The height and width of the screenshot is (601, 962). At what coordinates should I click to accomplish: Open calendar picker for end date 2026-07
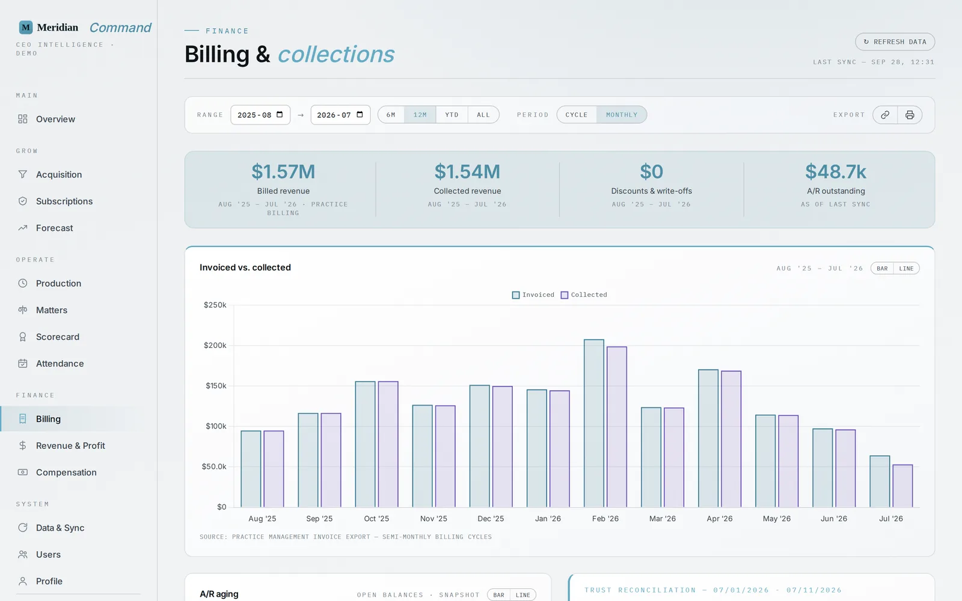point(360,114)
